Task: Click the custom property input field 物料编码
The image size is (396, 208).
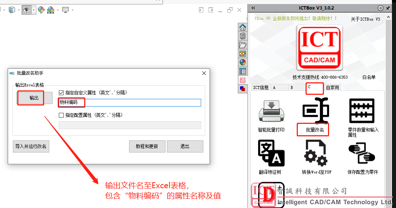Action: coord(130,103)
